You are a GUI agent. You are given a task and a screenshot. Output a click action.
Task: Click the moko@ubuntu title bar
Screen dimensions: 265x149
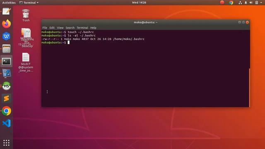point(145,22)
